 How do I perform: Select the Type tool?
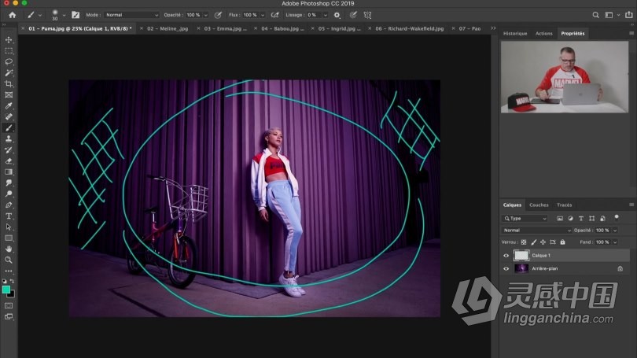[x=9, y=216]
